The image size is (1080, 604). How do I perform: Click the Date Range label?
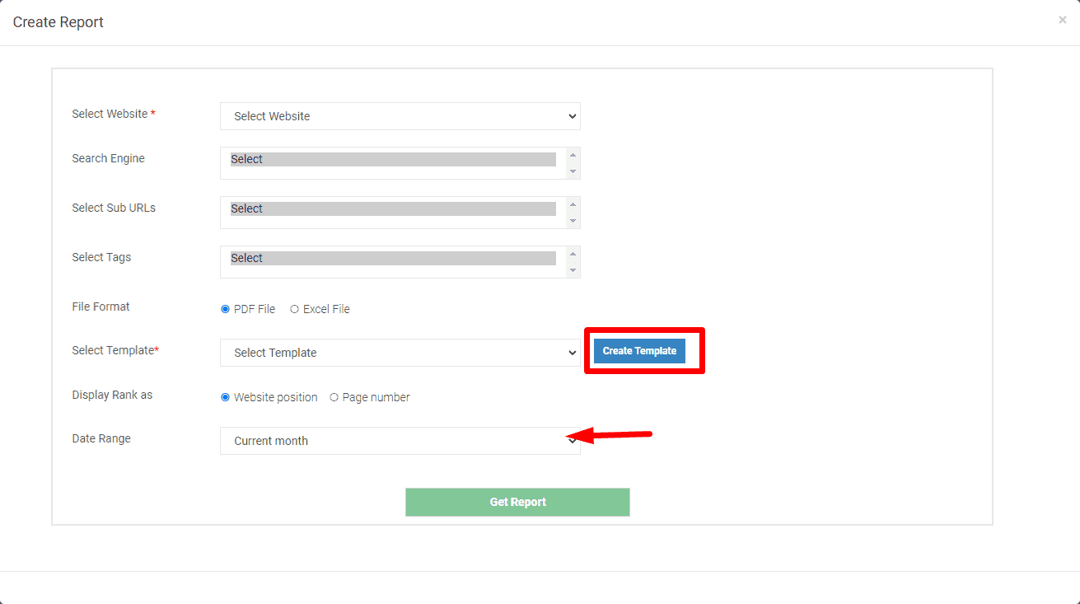(101, 438)
